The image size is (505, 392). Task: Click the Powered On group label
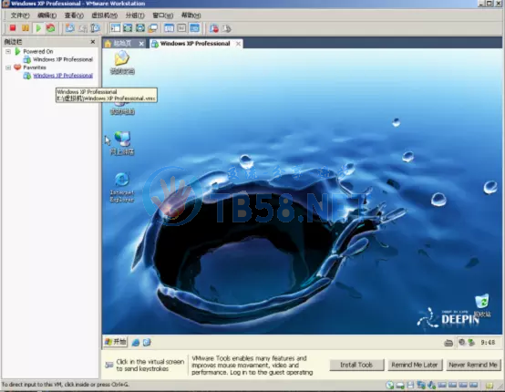(x=38, y=52)
